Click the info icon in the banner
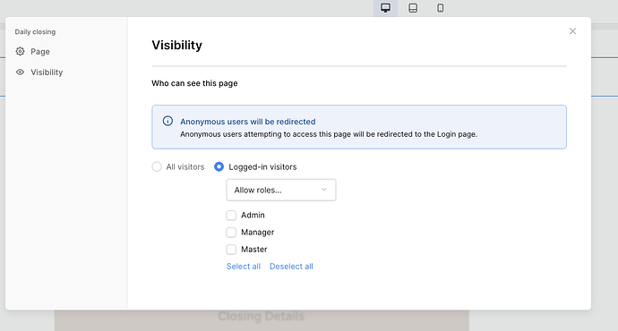 [167, 121]
